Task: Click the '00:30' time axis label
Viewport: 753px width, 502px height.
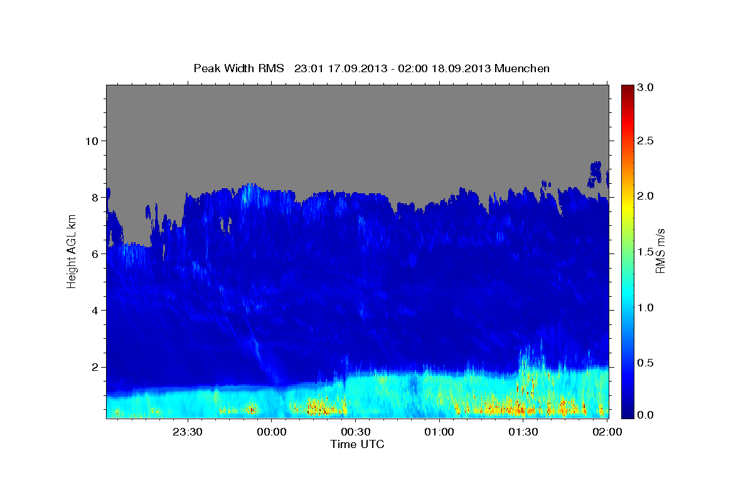Action: (356, 432)
